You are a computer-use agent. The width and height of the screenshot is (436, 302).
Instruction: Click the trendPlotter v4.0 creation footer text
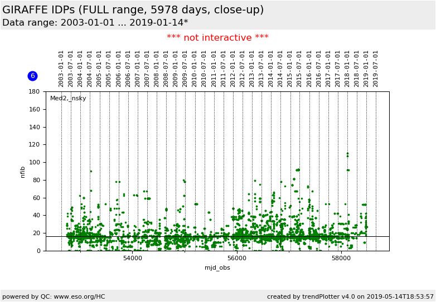point(350,296)
